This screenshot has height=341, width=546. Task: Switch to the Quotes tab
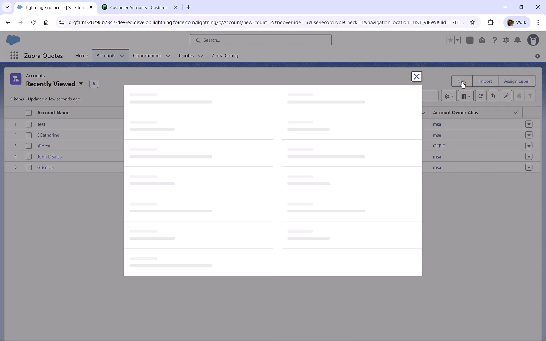[x=186, y=56]
